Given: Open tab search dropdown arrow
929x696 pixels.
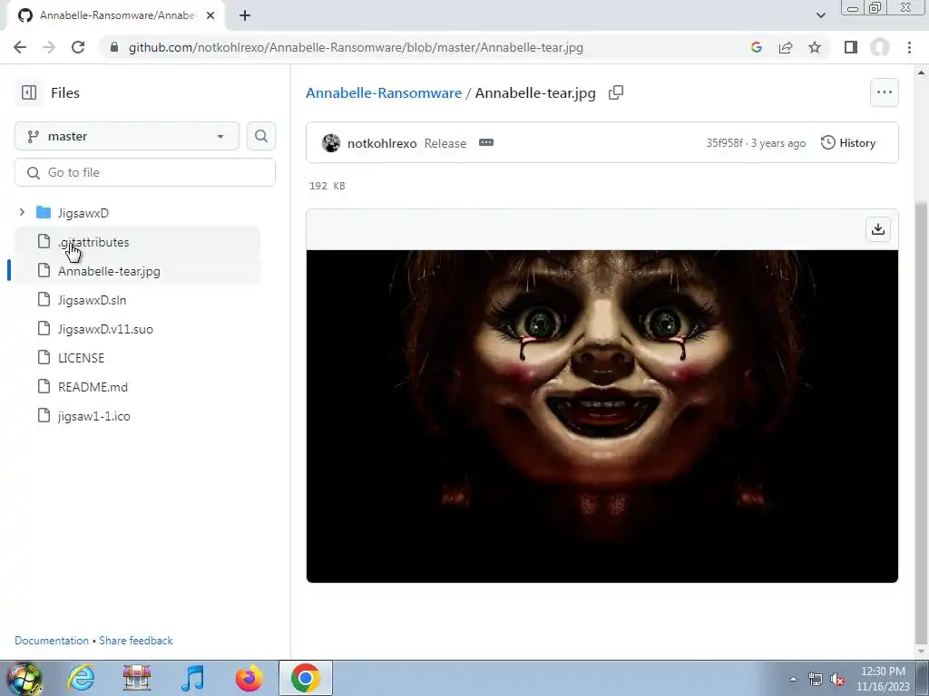Looking at the screenshot, I should point(820,15).
